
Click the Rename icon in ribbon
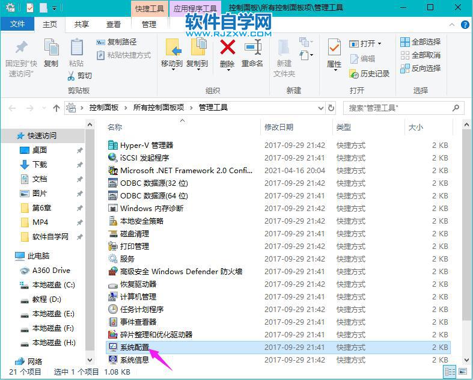(x=252, y=49)
